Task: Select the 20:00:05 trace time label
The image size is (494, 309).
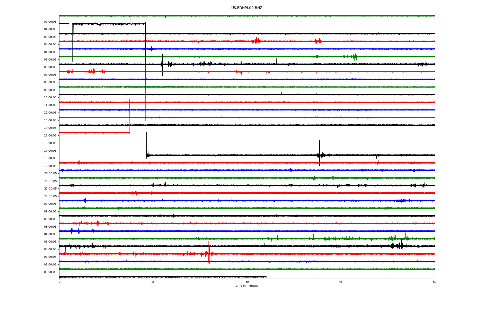Action: click(50, 174)
